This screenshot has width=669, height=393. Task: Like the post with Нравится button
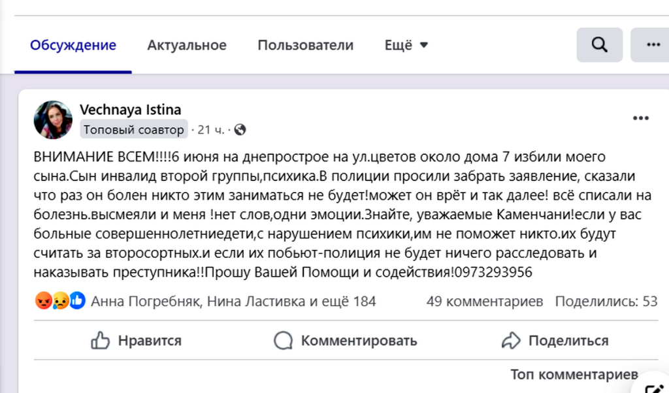[136, 341]
